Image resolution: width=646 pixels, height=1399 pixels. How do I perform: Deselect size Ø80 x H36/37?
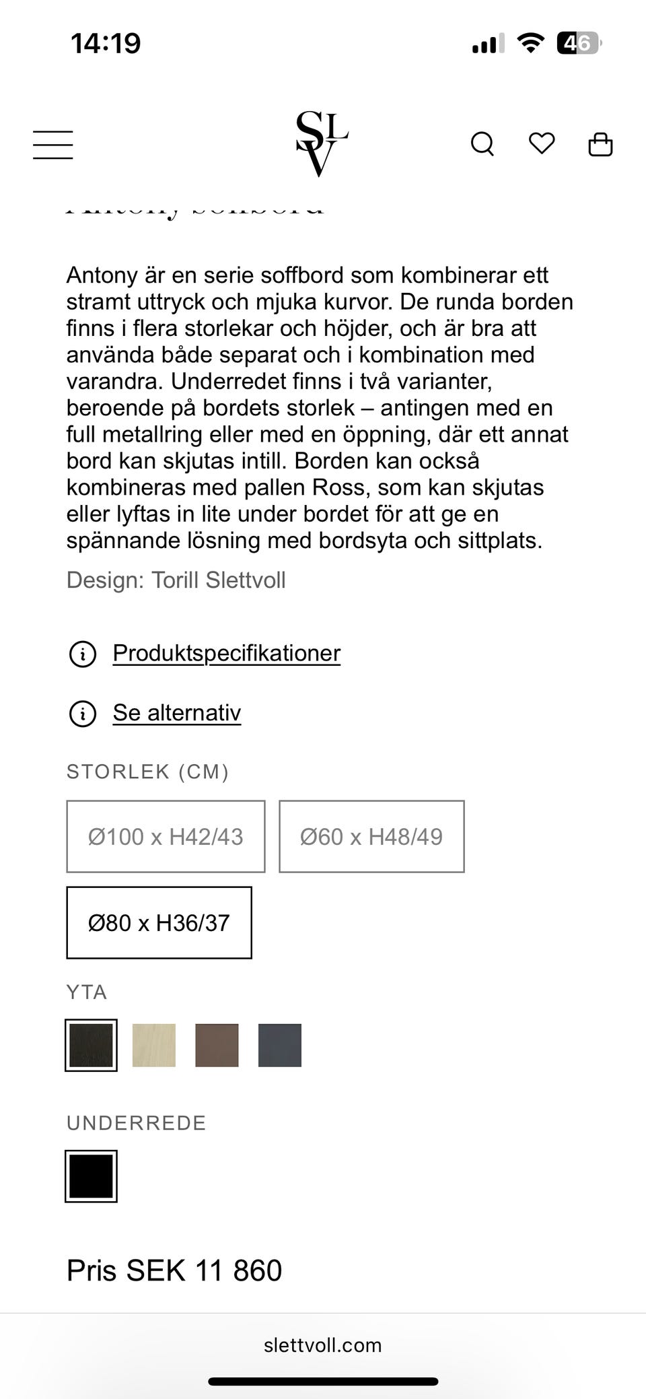tap(159, 923)
